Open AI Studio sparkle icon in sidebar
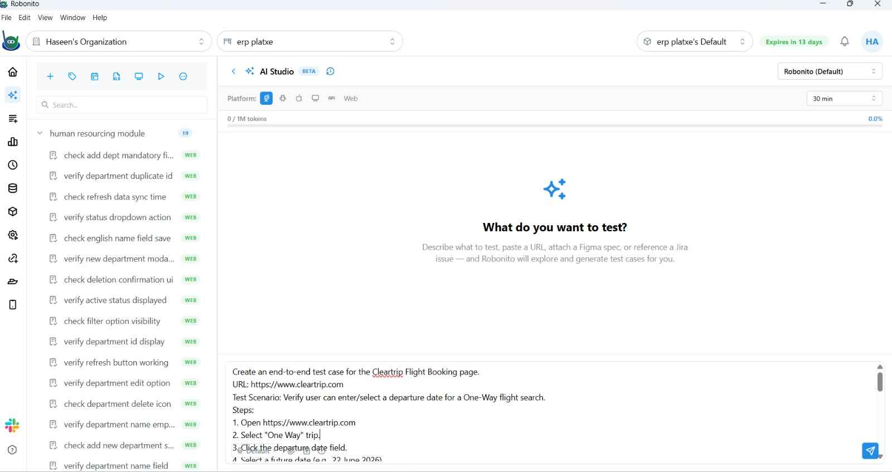The image size is (892, 472). [13, 95]
